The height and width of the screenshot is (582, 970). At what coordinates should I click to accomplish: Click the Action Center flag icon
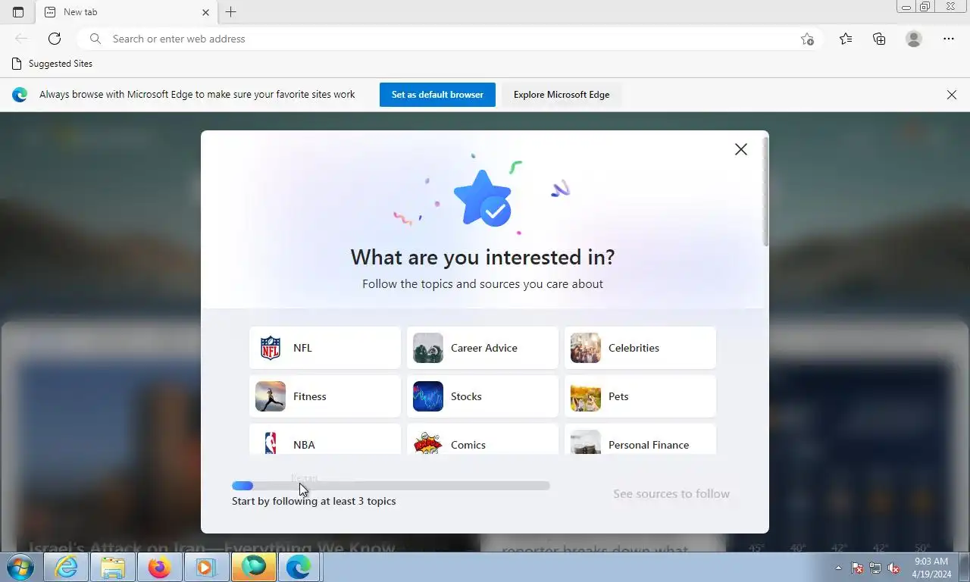click(x=857, y=568)
